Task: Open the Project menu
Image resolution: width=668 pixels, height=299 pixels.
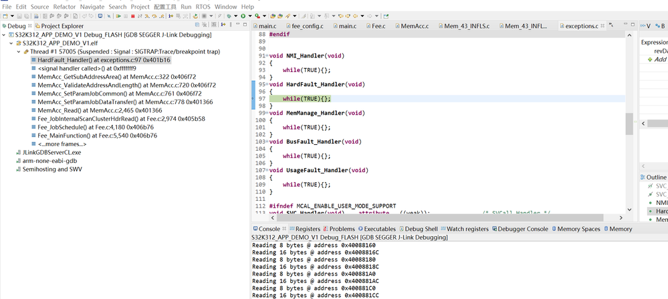Action: click(140, 7)
